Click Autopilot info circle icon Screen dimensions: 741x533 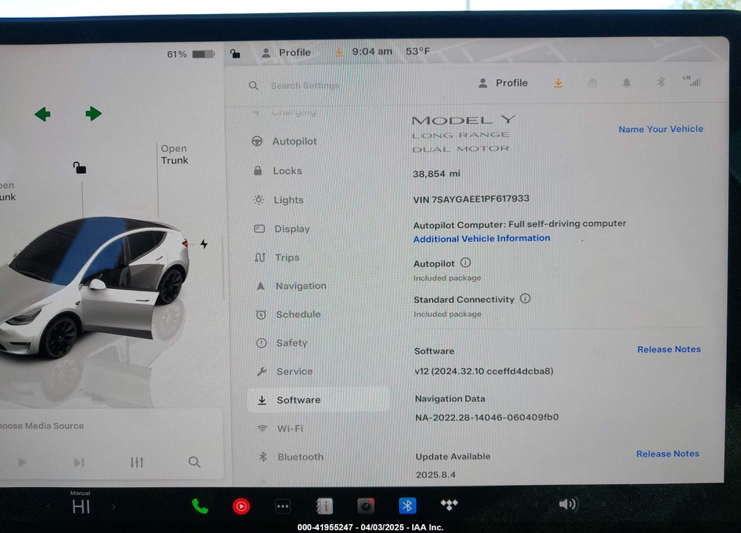click(465, 263)
